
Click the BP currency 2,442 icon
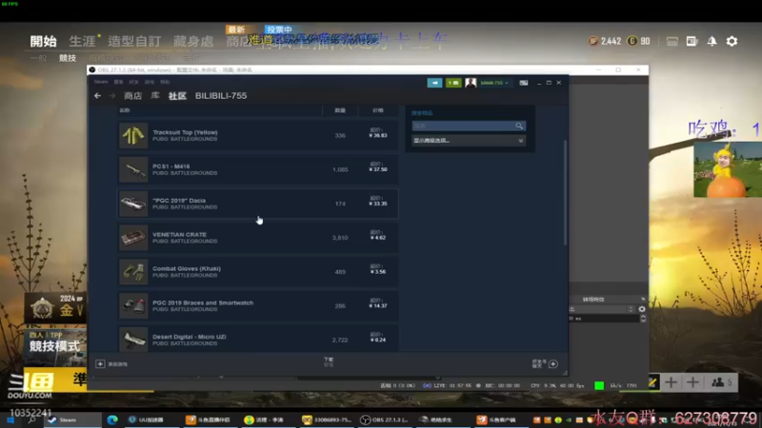point(592,41)
